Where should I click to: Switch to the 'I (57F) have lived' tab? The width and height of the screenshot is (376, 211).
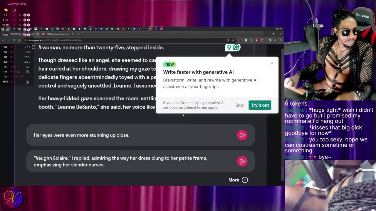click(58, 34)
